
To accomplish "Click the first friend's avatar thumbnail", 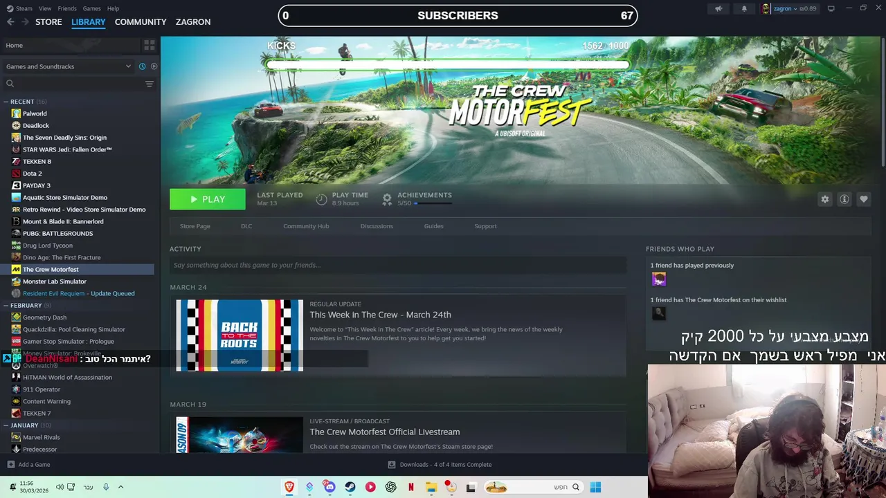I will (659, 279).
